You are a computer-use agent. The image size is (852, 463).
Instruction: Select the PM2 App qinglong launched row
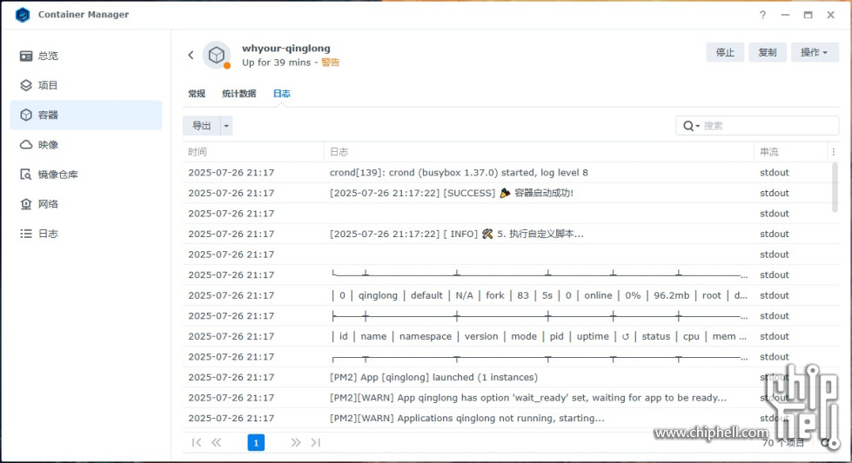pos(507,377)
